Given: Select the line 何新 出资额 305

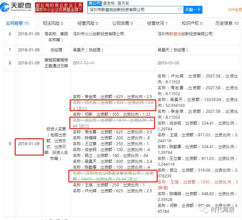Looking at the screenshot, I should tap(112, 114).
